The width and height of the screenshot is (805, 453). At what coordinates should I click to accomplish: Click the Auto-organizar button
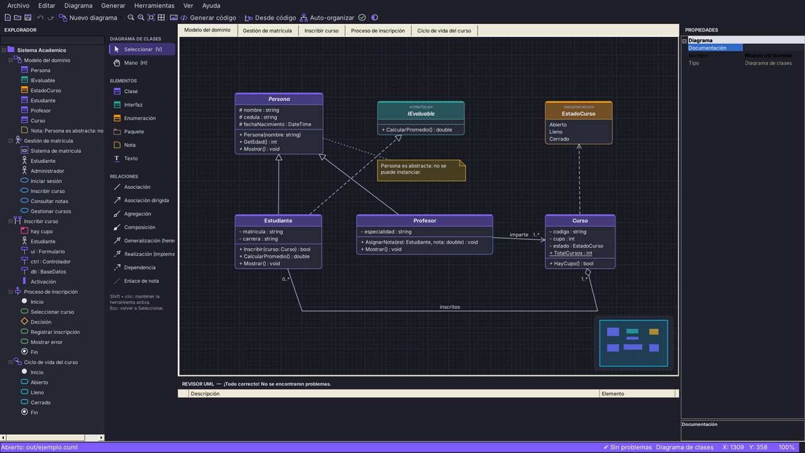(327, 18)
